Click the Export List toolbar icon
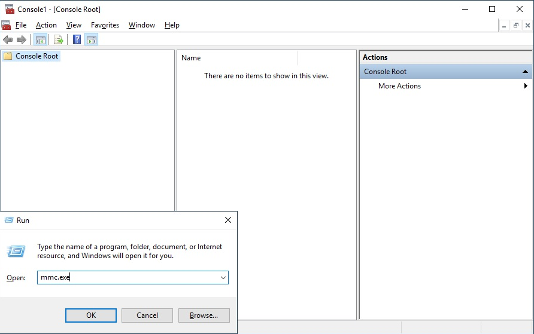The image size is (534, 334). point(58,40)
